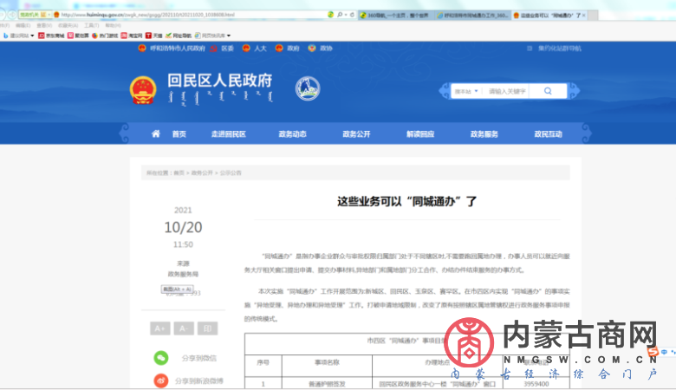The height and width of the screenshot is (390, 676).
Task: Click the 政务服务局 source text
Action: (x=183, y=274)
